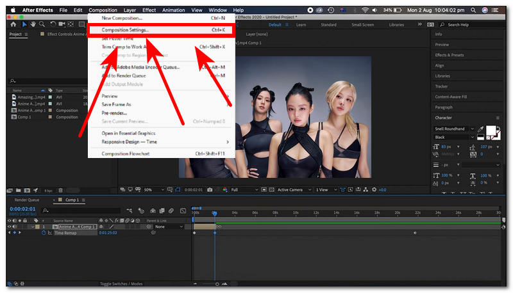The width and height of the screenshot is (513, 293).
Task: Choose Composition Settings from the menu
Action: pyautogui.click(x=126, y=30)
